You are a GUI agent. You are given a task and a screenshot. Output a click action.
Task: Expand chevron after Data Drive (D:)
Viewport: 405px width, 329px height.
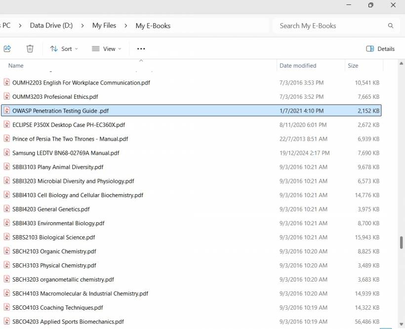[82, 26]
